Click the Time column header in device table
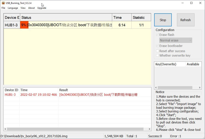 click(122, 17)
